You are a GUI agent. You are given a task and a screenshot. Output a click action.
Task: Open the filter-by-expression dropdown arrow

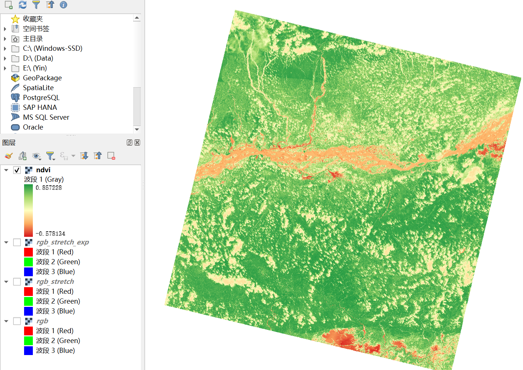[73, 156]
